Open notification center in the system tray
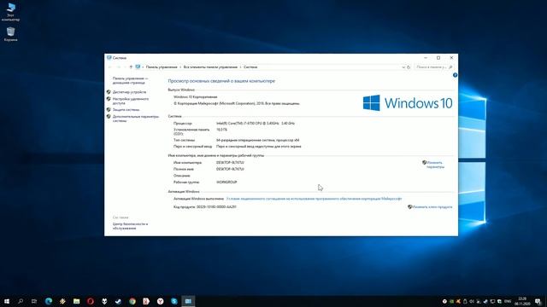547x307 pixels. [538, 301]
